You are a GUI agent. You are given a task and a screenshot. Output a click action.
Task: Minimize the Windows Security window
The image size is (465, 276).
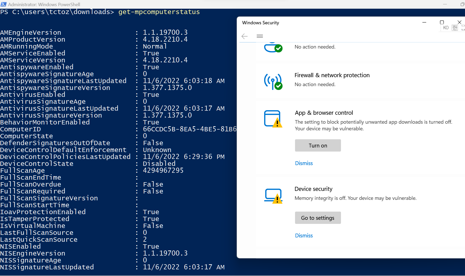(x=424, y=22)
